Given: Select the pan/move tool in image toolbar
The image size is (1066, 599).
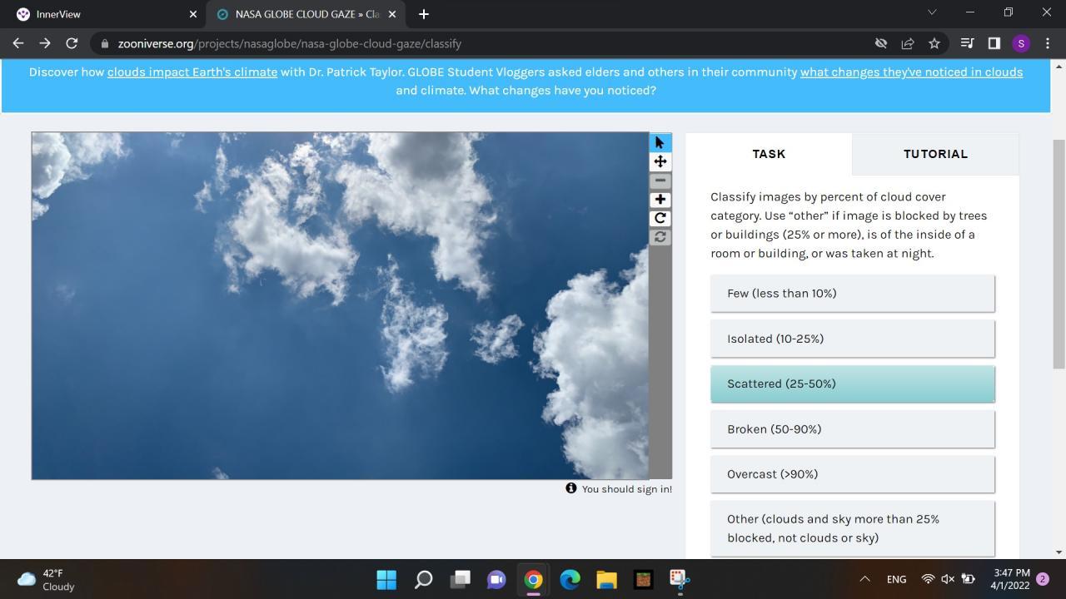Looking at the screenshot, I should point(660,161).
